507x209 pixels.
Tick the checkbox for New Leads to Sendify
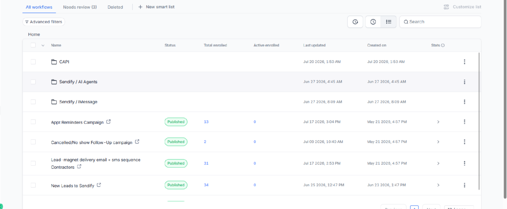33,185
